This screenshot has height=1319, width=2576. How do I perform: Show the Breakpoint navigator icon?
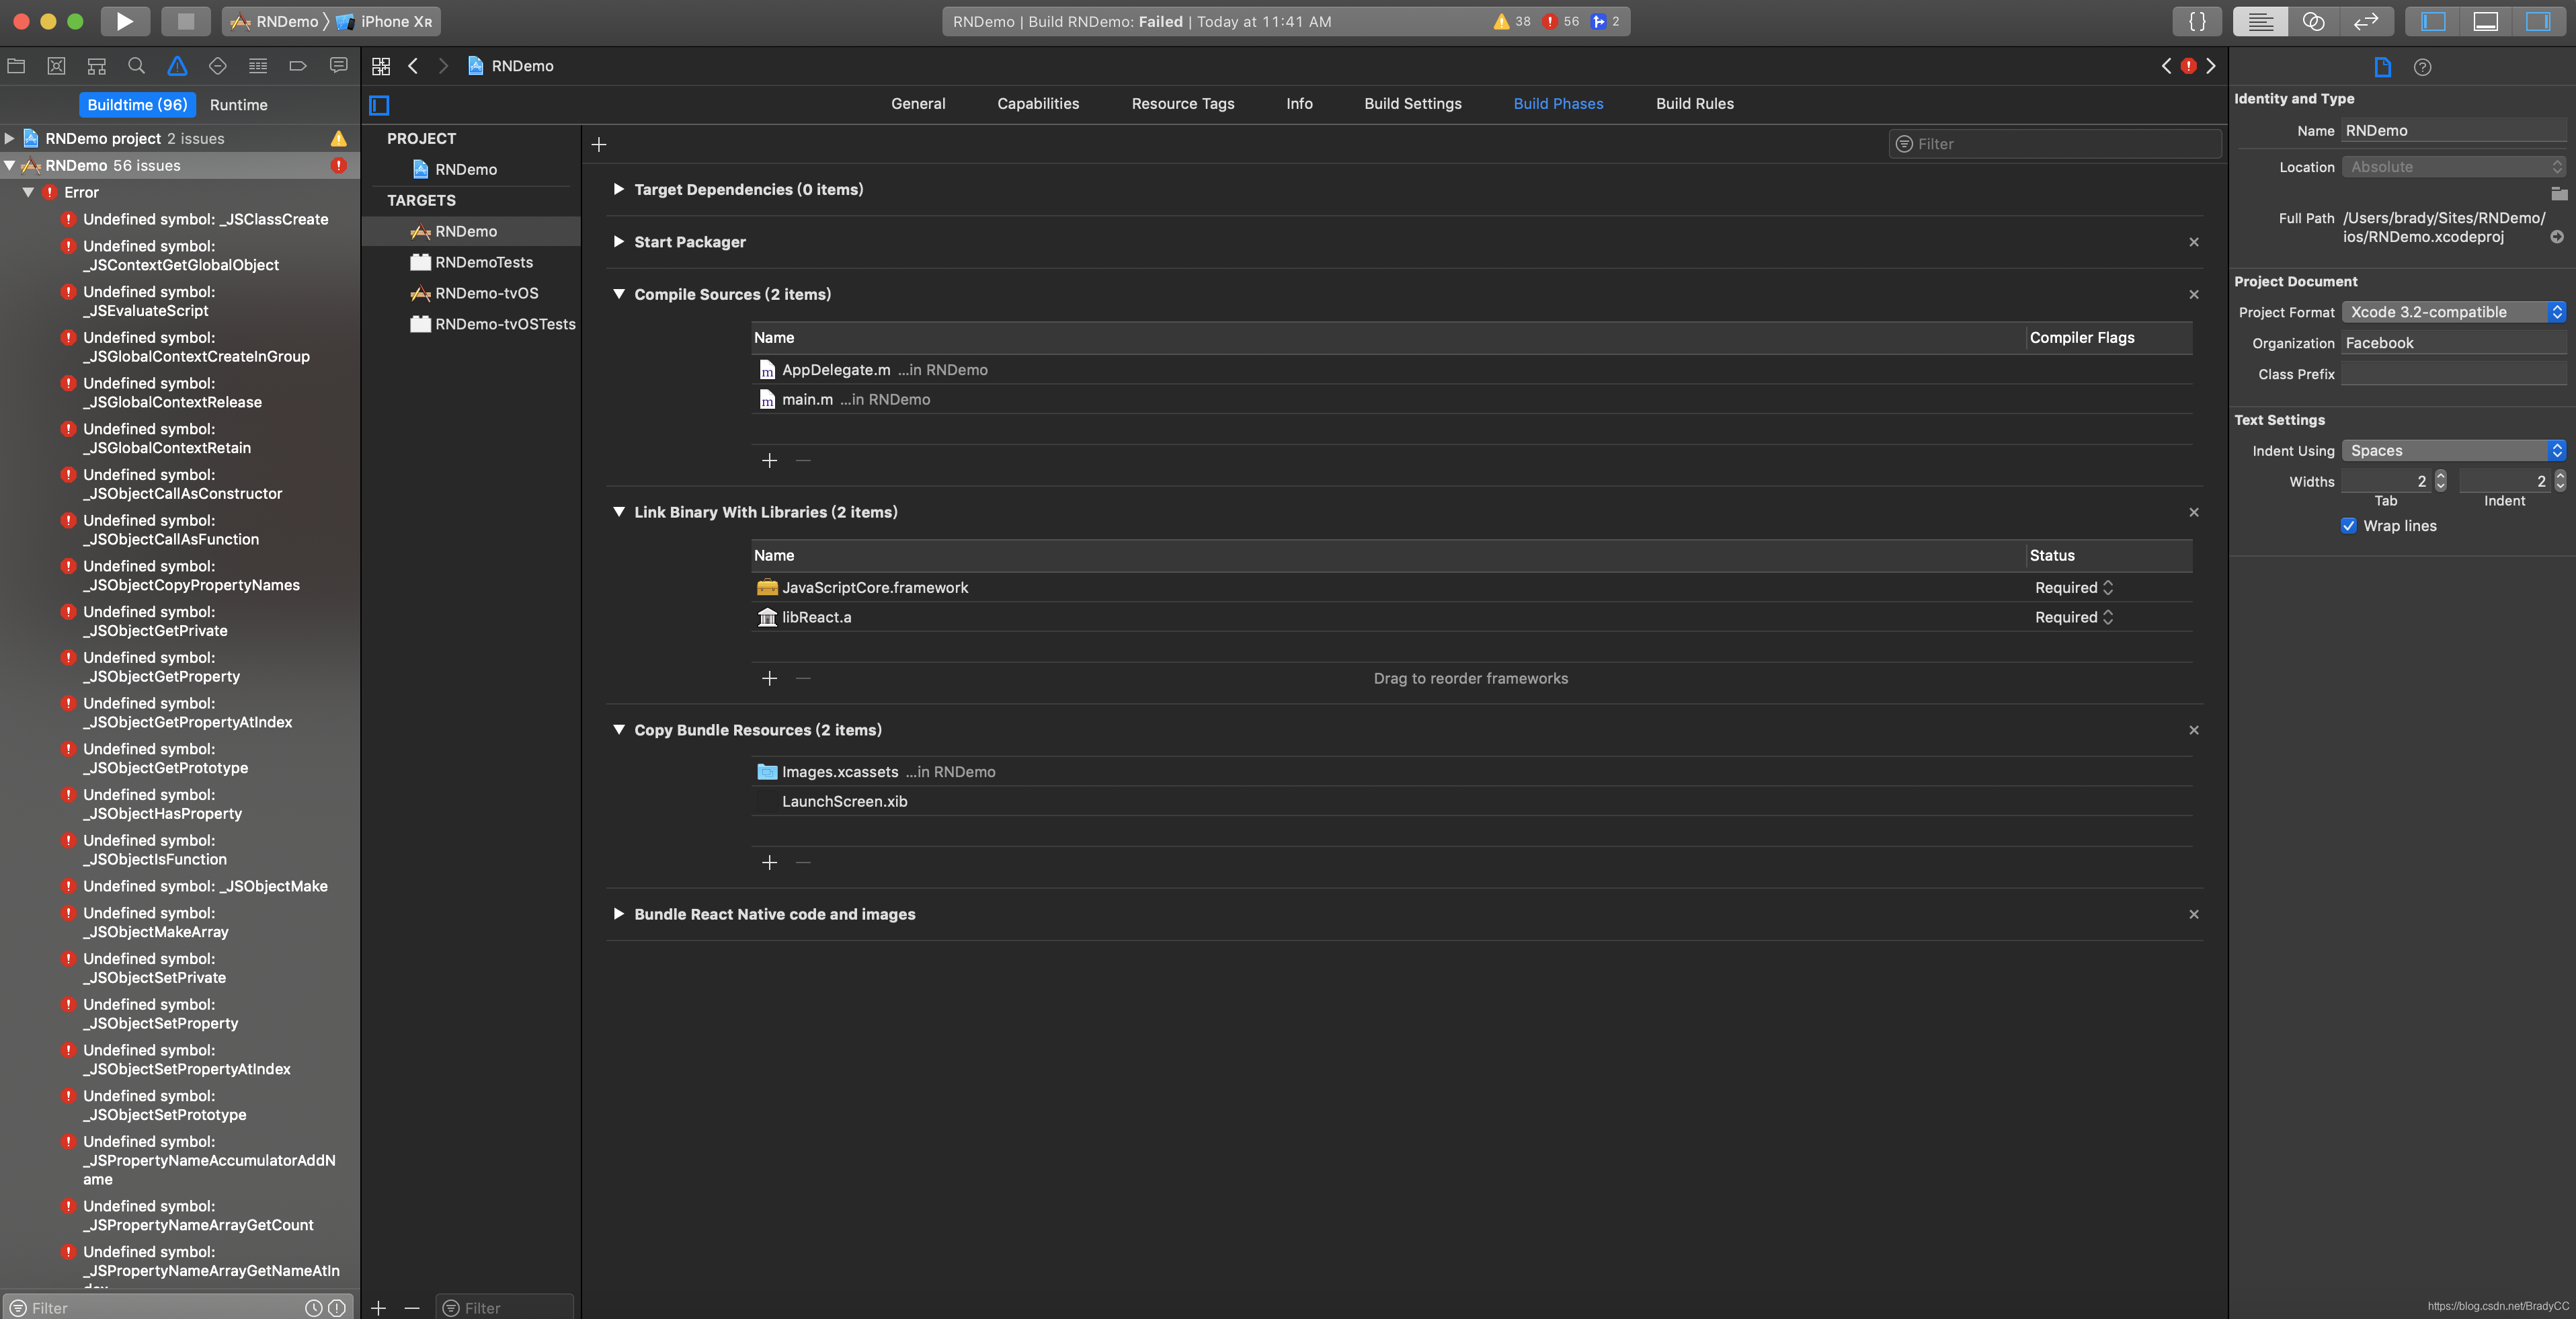point(297,66)
